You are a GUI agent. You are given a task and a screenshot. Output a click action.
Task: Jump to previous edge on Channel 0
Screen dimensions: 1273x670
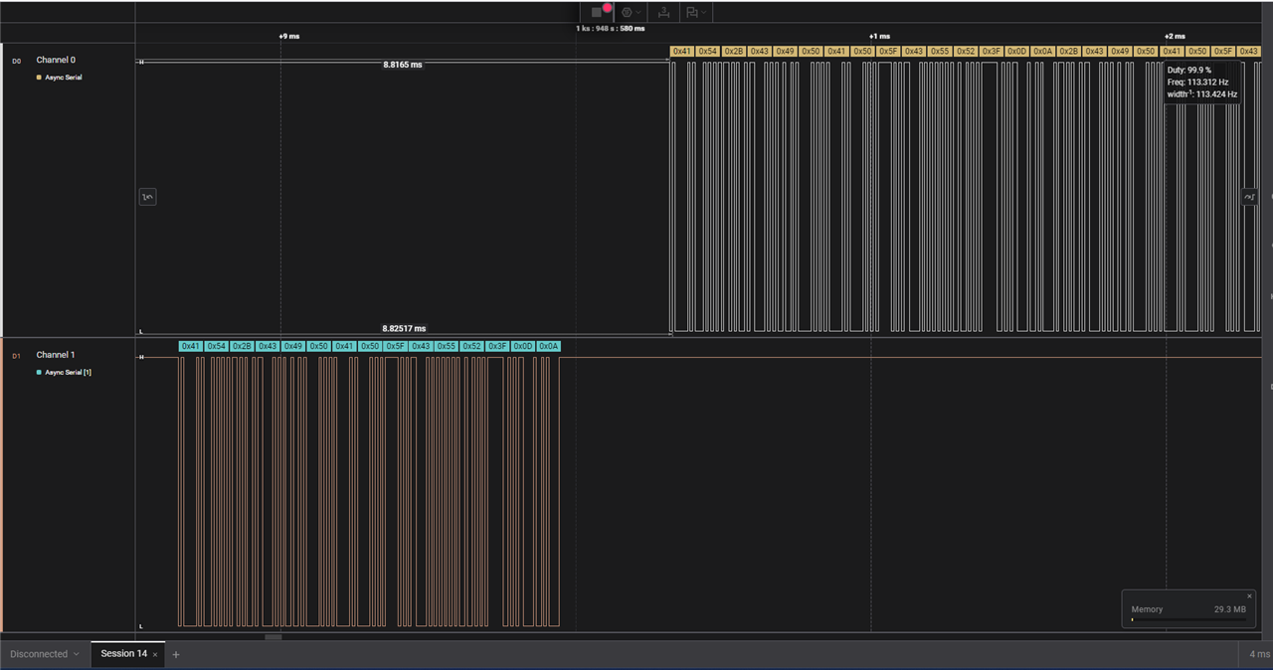coord(147,197)
